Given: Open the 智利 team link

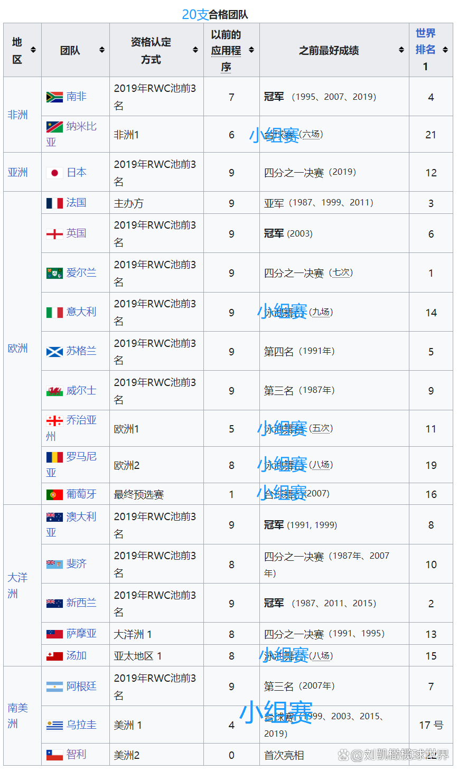Looking at the screenshot, I should coord(77,754).
